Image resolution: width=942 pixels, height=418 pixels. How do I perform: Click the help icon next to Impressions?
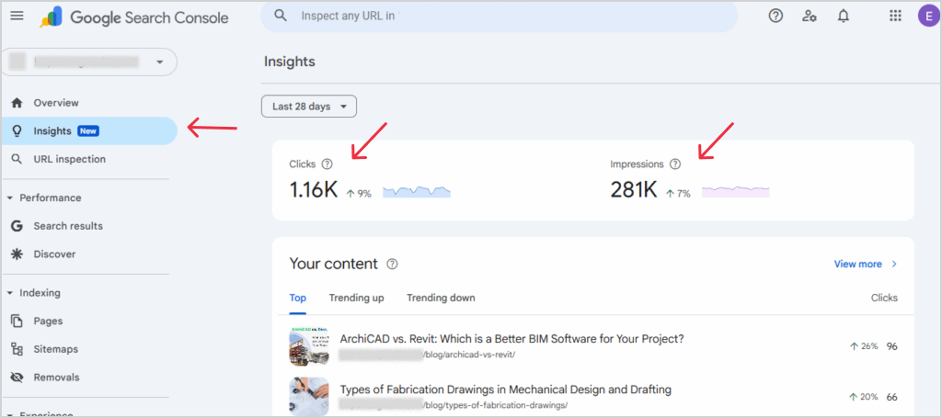point(675,164)
